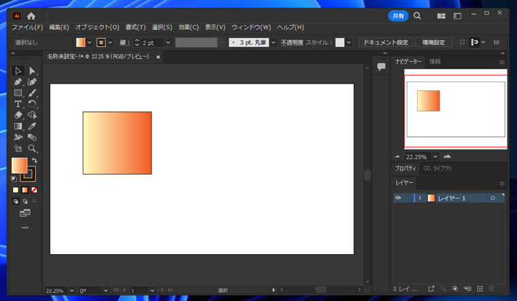The image size is (517, 301).
Task: Open ウィンドウ(W) menu
Action: (x=251, y=27)
